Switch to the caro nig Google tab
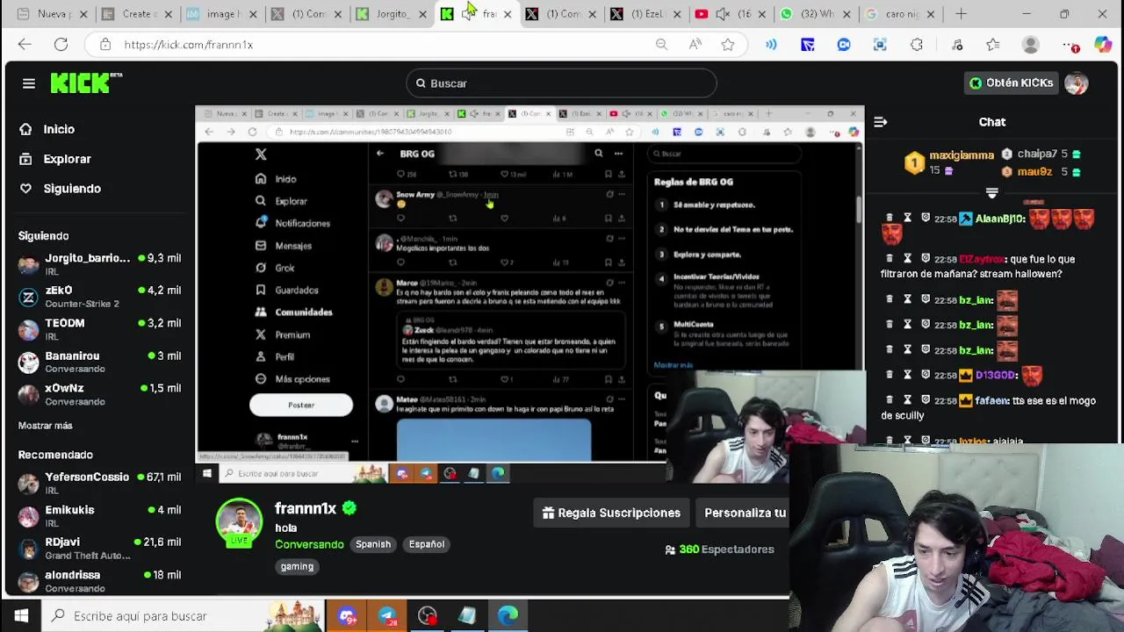The image size is (1124, 632). 901,14
